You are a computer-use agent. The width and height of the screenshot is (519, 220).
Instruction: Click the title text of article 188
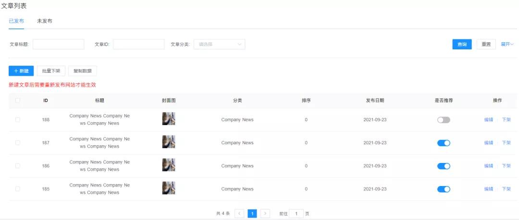tap(99, 119)
